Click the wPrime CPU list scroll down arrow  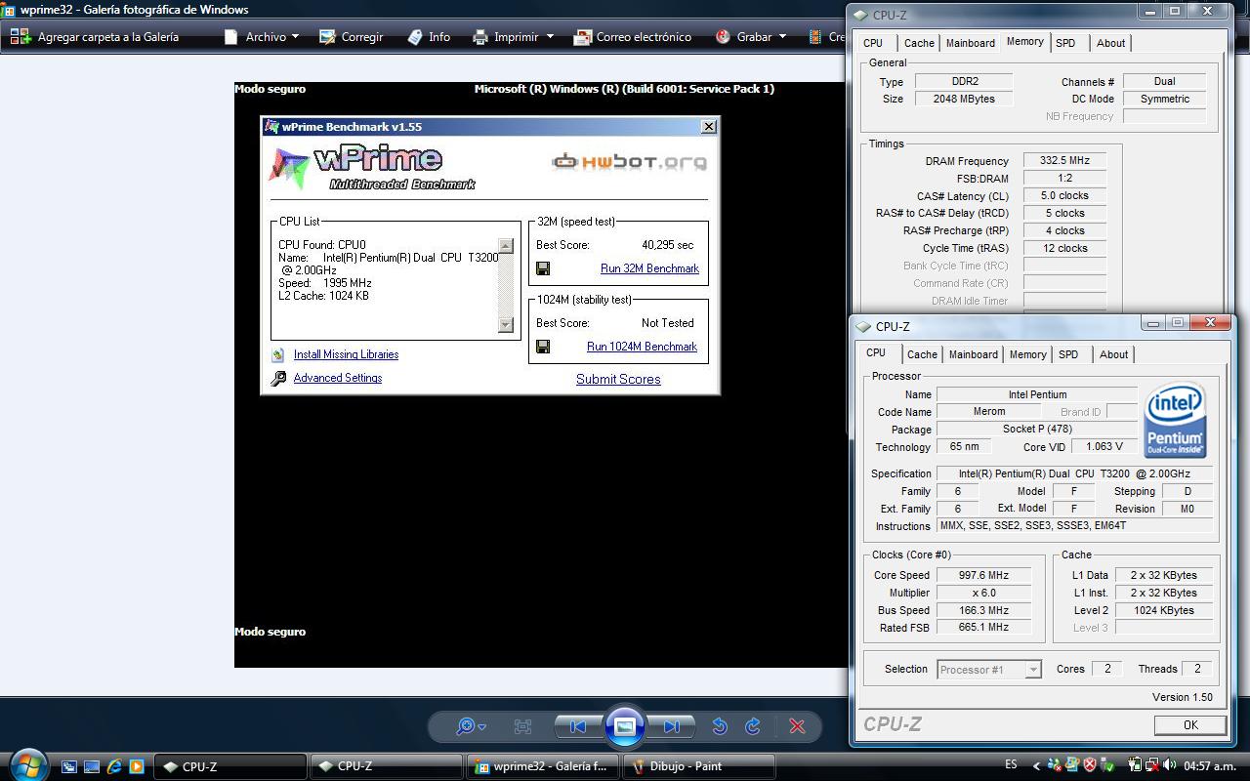pos(506,324)
